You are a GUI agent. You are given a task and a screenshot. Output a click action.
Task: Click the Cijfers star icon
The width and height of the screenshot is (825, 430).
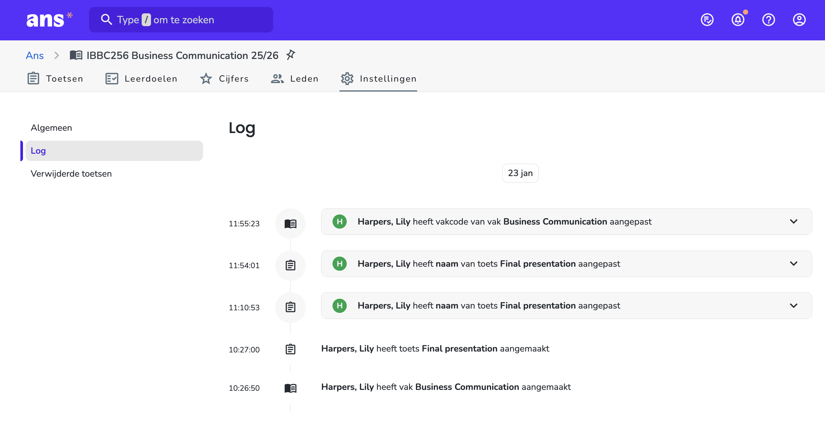(206, 78)
